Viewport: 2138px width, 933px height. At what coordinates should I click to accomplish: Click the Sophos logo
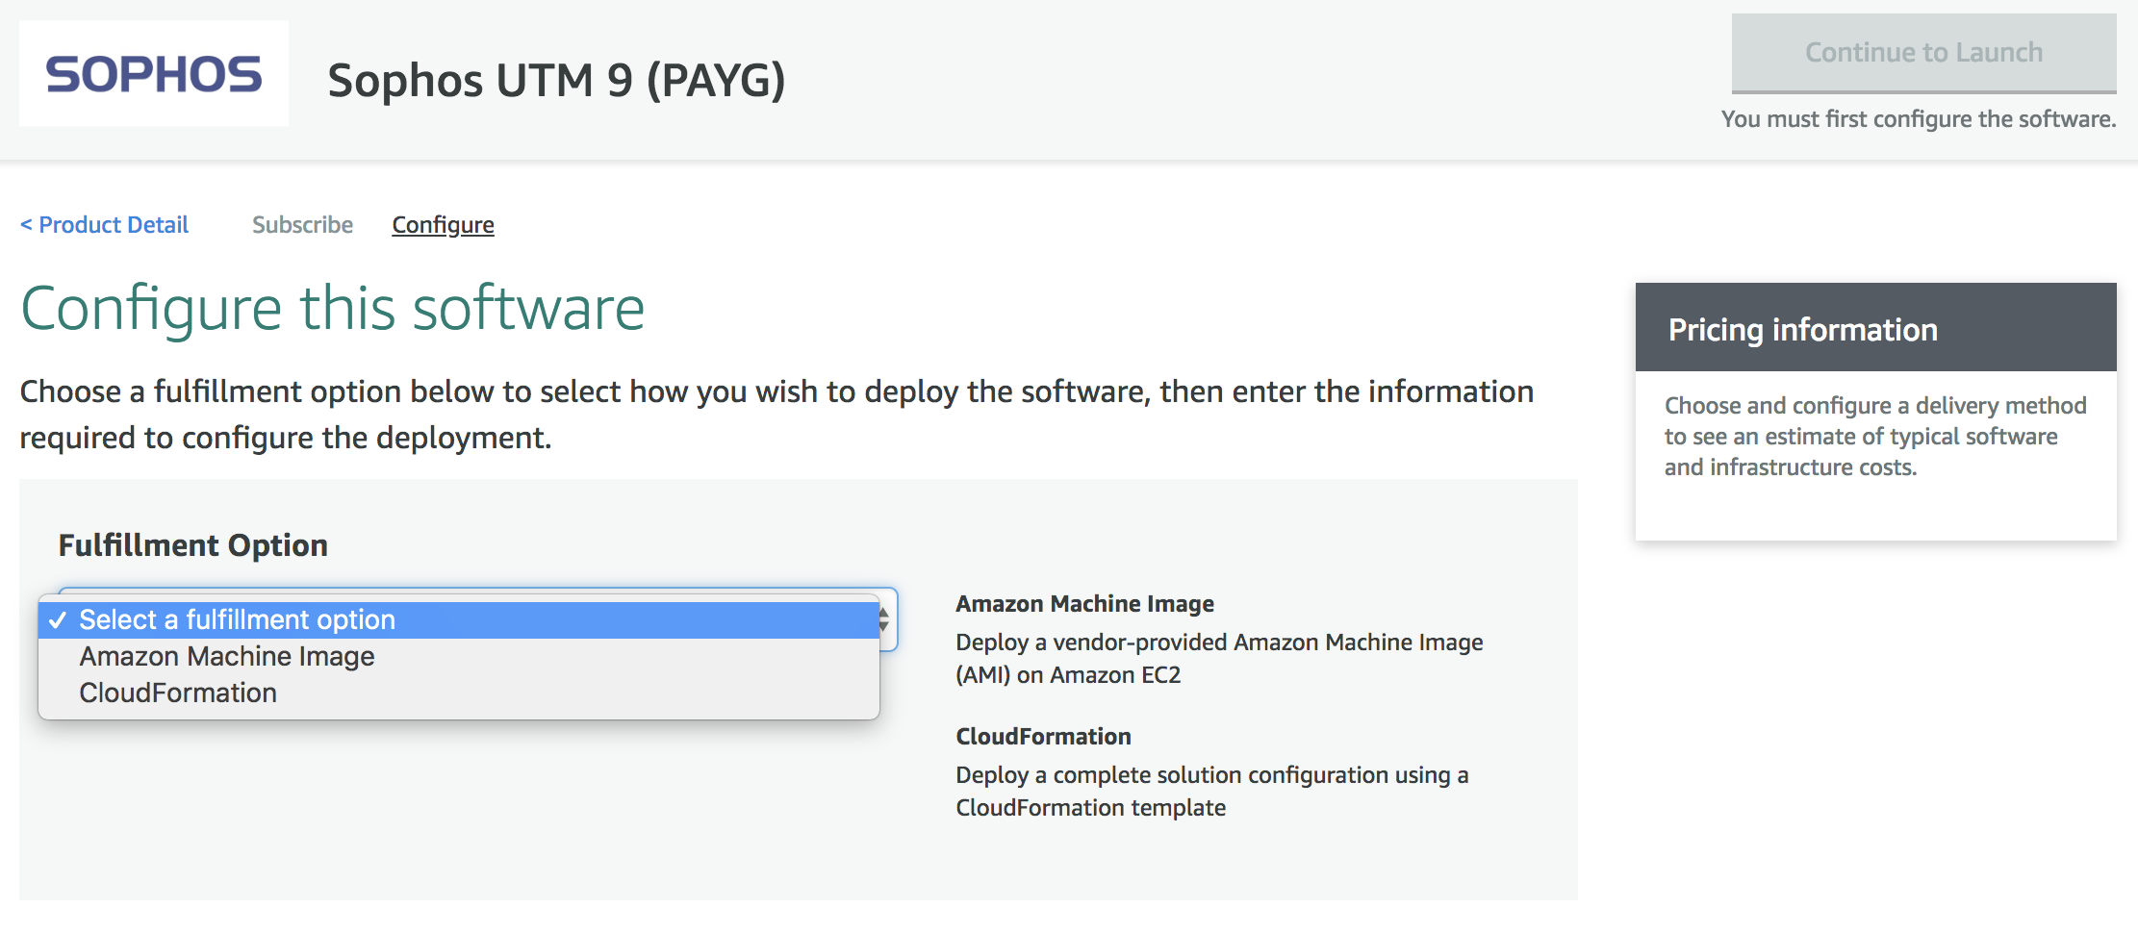point(154,74)
